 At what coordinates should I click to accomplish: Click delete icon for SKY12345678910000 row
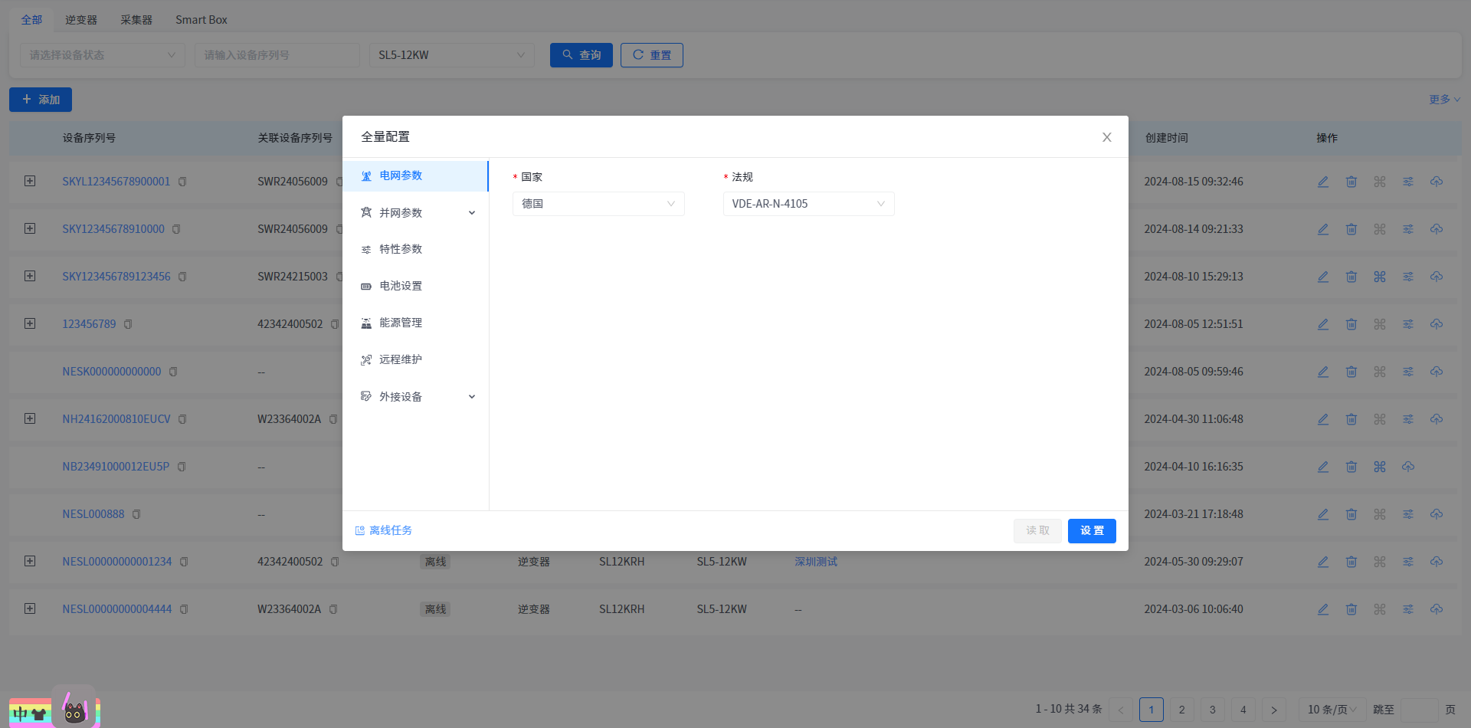1351,229
